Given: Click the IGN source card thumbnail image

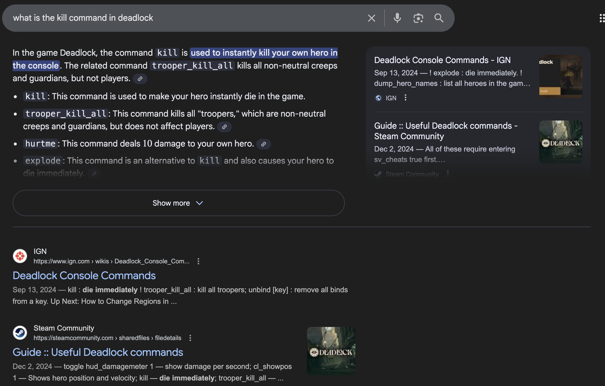Looking at the screenshot, I should pyautogui.click(x=561, y=76).
